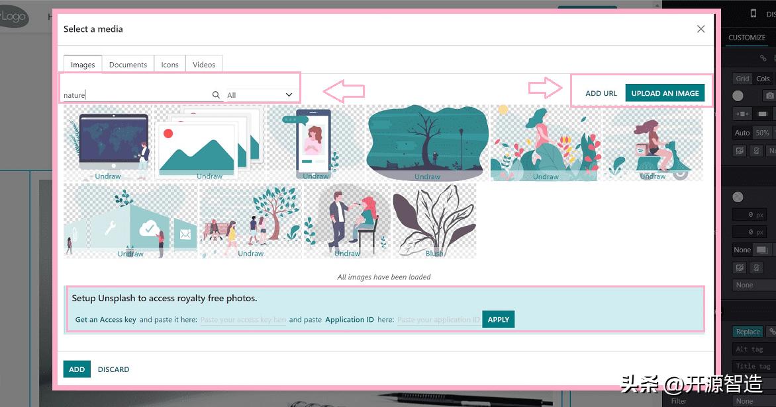Click the link icon beside Replace

point(771,332)
